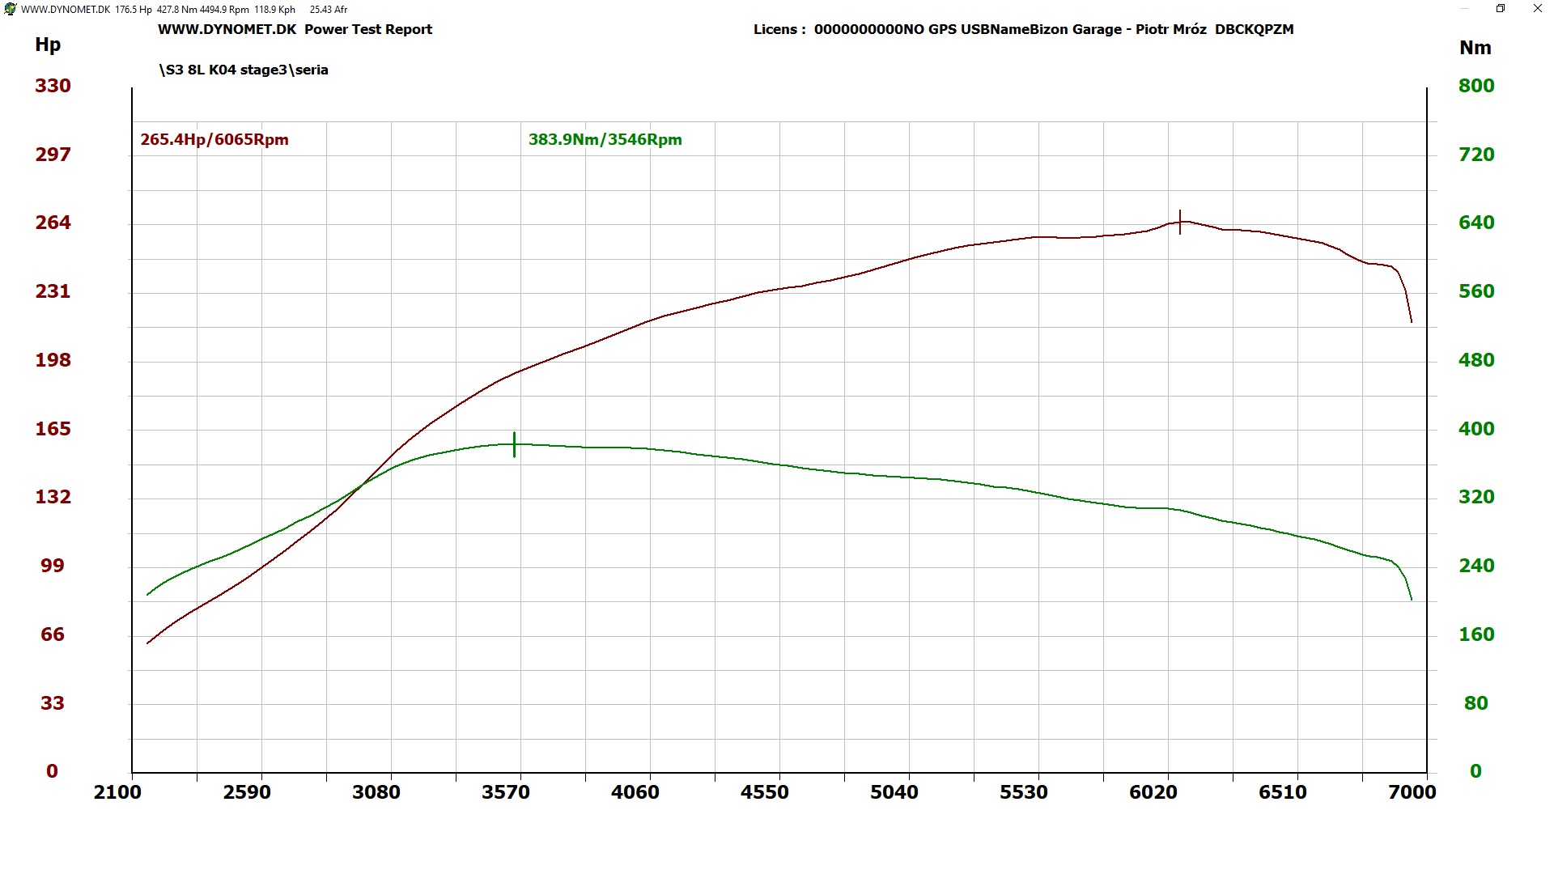This screenshot has width=1554, height=874.
Task: Click the Licens information text
Action: [x=1023, y=29]
